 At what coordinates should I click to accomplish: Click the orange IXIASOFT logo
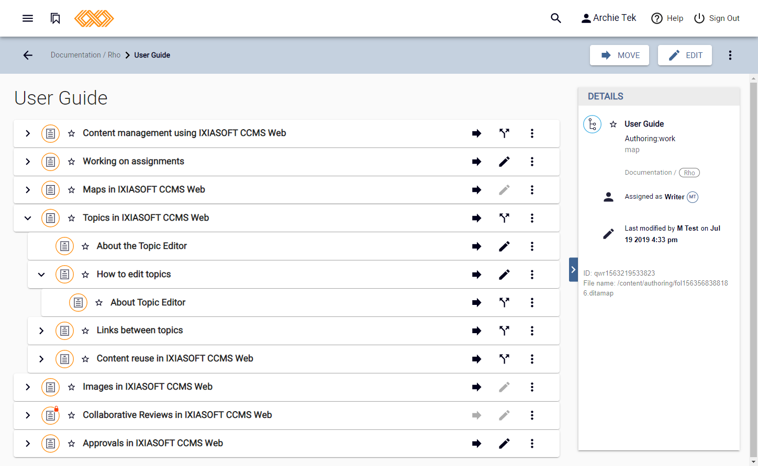point(94,18)
